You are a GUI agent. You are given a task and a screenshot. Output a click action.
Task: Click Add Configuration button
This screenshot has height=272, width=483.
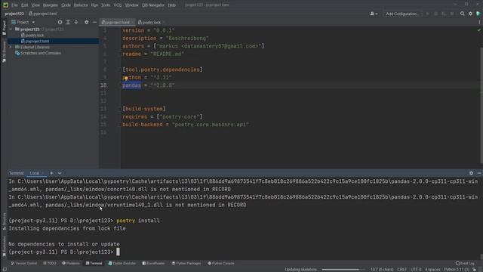click(x=402, y=14)
